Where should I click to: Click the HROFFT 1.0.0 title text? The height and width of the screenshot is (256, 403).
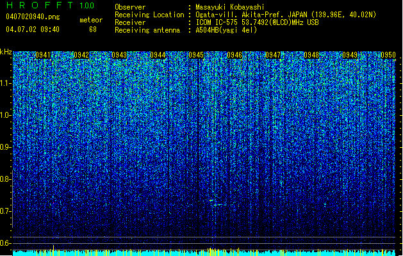coord(50,5)
